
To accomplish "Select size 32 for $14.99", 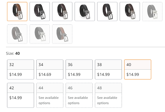I will [x=21, y=69].
